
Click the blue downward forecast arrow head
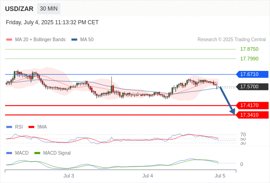pos(232,112)
